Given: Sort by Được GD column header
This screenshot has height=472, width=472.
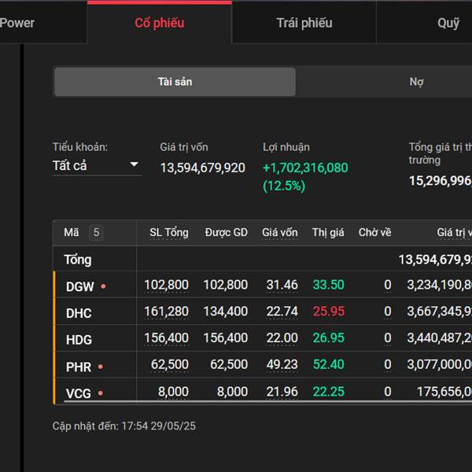Looking at the screenshot, I should (x=226, y=233).
